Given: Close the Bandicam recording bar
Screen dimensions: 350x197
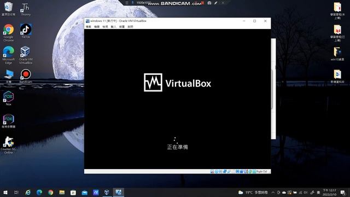Looking at the screenshot, I should 223,3.
